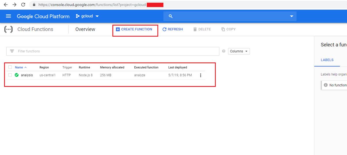347x155 pixels.
Task: Click the green status check for analysis
Action: click(17, 75)
